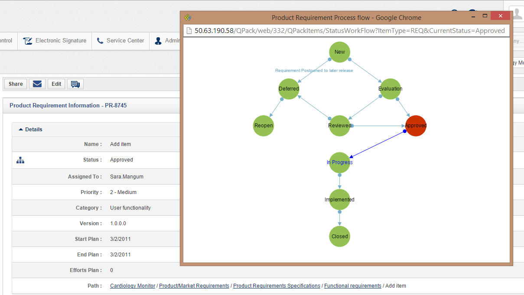The image size is (524, 295).
Task: Click the page icon in address bar
Action: coord(189,31)
